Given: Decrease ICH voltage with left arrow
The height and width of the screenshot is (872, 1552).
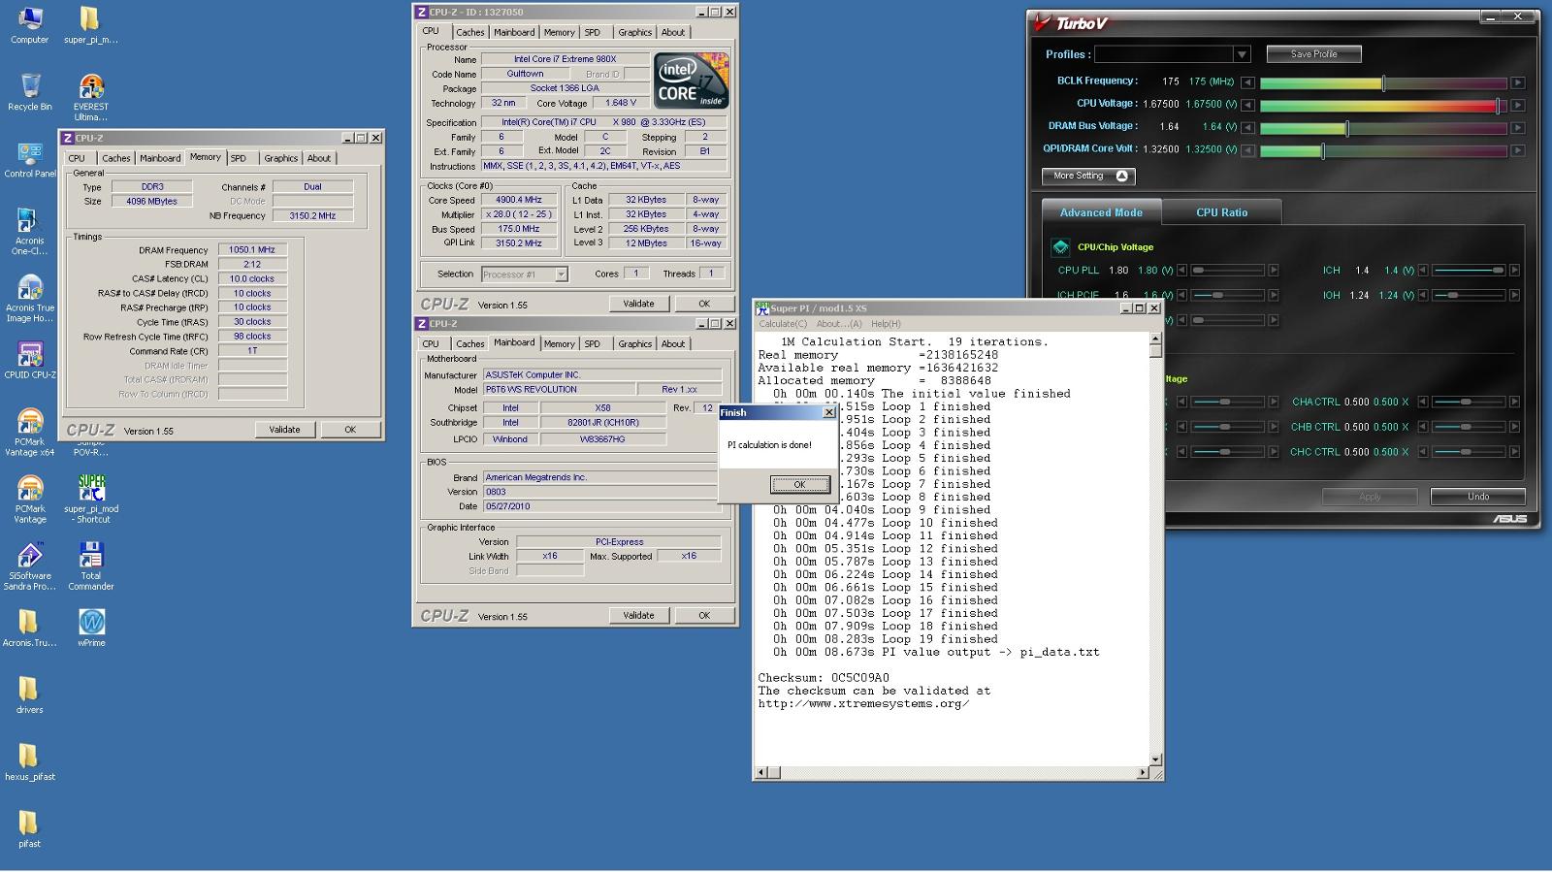Looking at the screenshot, I should coord(1423,271).
